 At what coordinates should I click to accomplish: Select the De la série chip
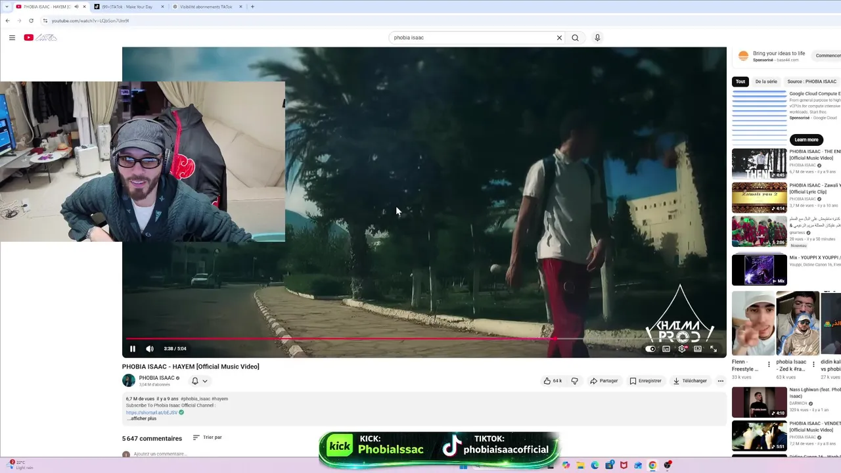click(766, 81)
